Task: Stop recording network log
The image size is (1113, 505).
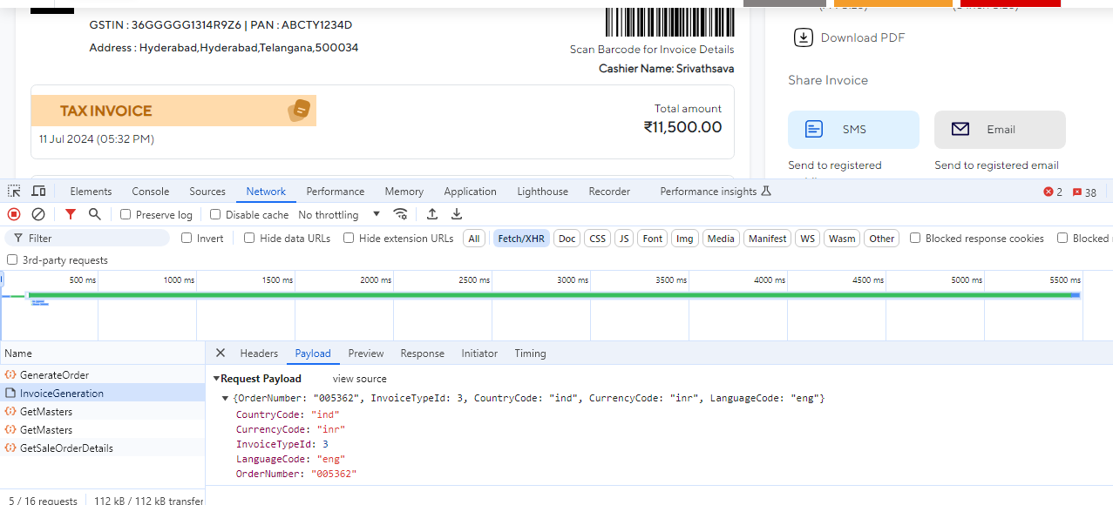Action: click(14, 214)
